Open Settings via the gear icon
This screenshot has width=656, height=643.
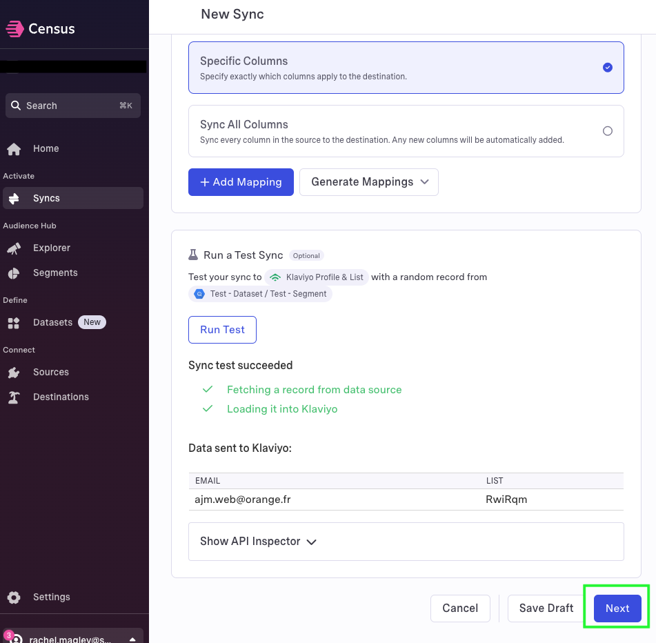click(x=14, y=597)
